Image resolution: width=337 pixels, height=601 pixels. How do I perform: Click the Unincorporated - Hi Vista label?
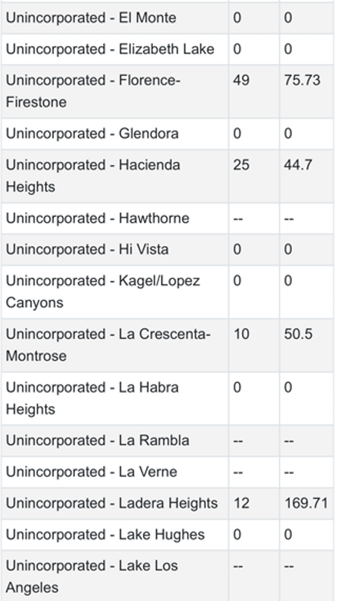pos(87,250)
